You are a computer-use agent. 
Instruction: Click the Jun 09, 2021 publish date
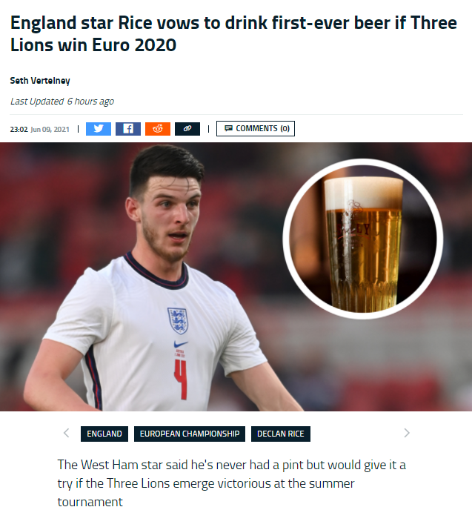pos(50,130)
